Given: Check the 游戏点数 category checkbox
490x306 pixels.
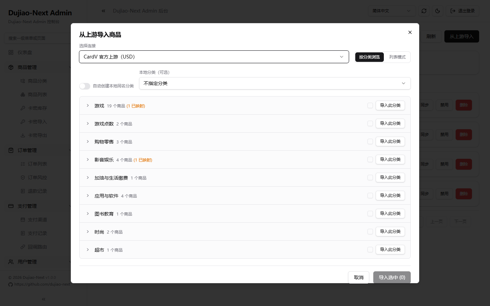Looking at the screenshot, I should (x=370, y=123).
